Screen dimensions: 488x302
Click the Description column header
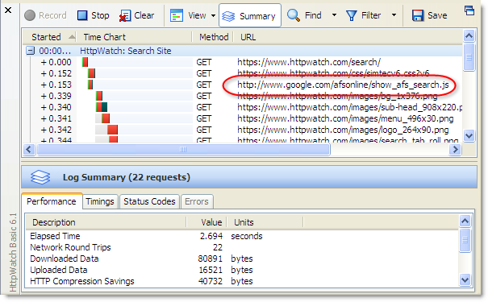pos(106,222)
